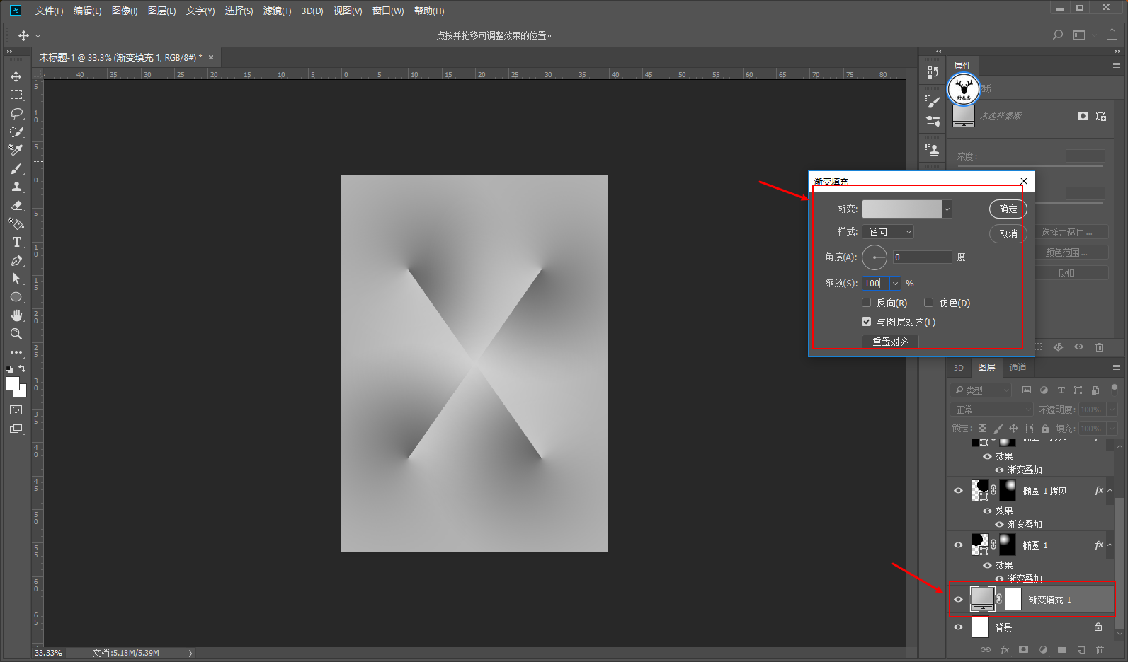
Task: Select the Lasso tool
Action: click(x=16, y=113)
